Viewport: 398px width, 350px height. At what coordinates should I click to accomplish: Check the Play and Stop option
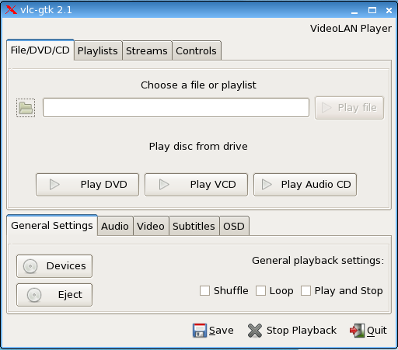(x=305, y=290)
